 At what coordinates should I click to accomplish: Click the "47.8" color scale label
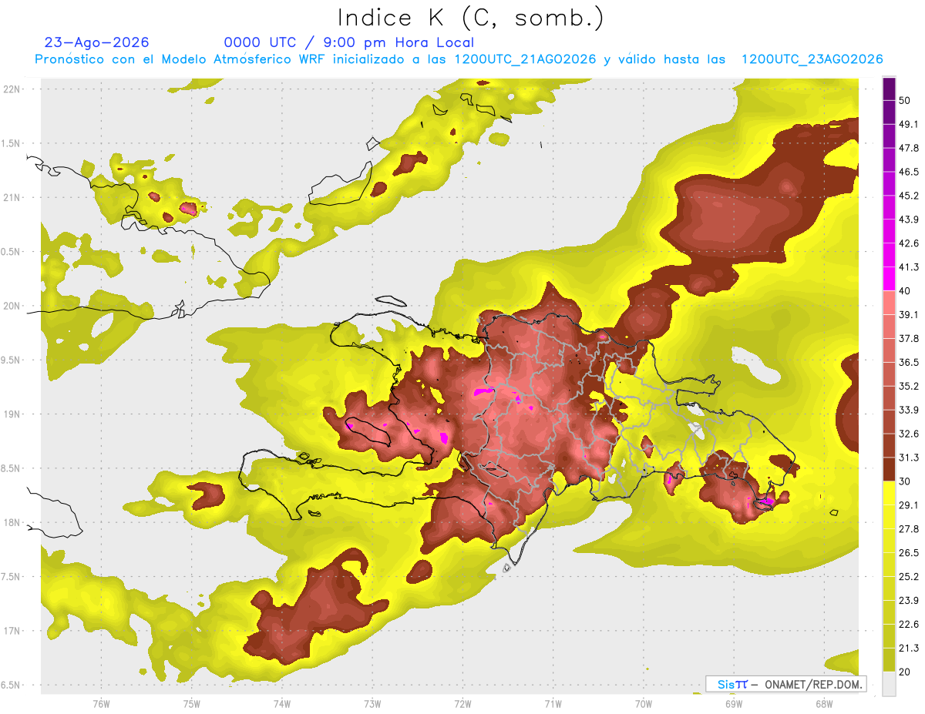point(909,148)
